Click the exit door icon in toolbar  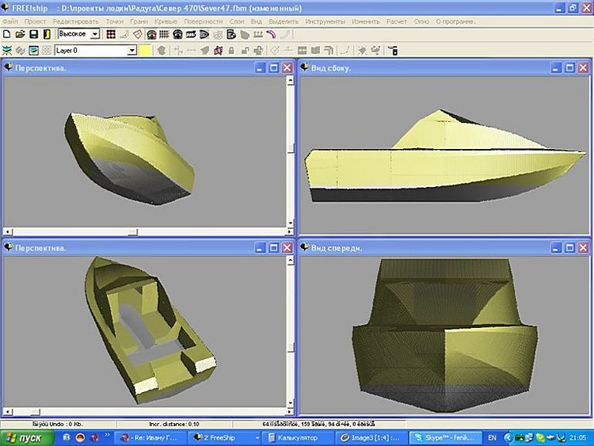click(x=47, y=35)
